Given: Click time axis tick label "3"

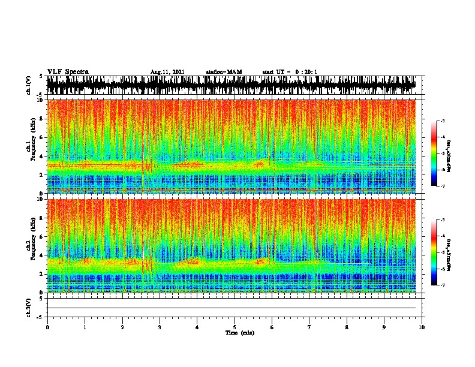Looking at the screenshot, I should tap(160, 327).
